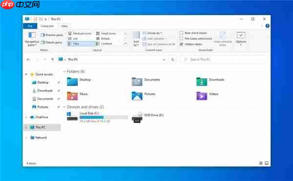This screenshot has width=293, height=181.
Task: Select the Tiles layout
Action: coord(81,44)
